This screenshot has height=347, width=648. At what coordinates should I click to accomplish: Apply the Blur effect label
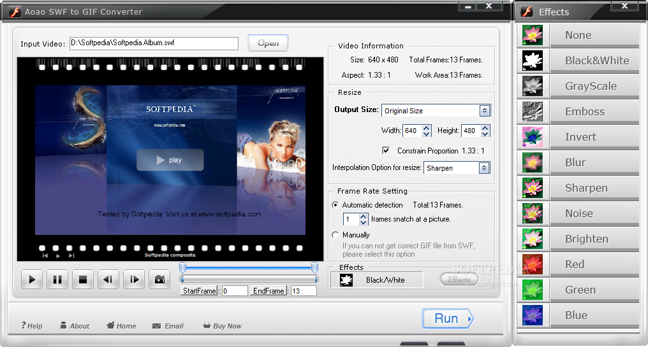575,162
